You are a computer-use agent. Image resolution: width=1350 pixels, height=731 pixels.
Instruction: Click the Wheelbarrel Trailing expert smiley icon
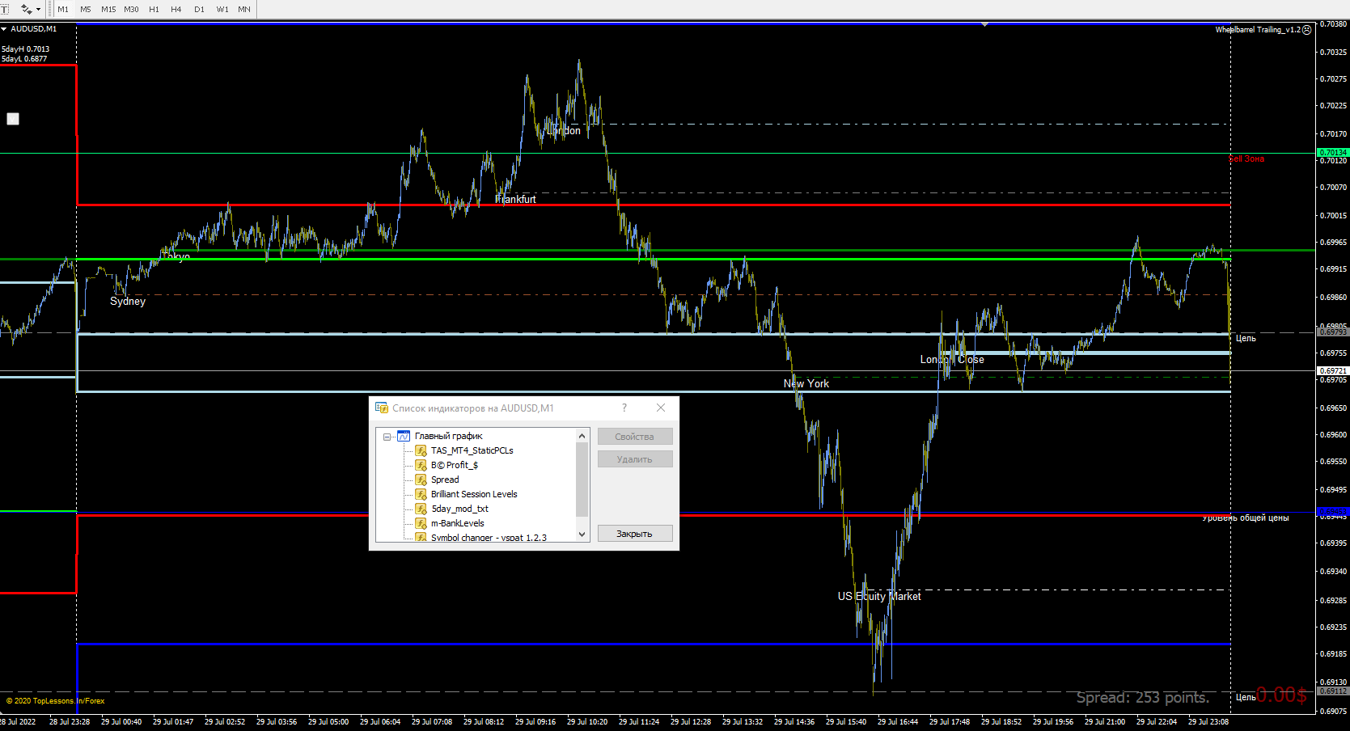point(1307,30)
